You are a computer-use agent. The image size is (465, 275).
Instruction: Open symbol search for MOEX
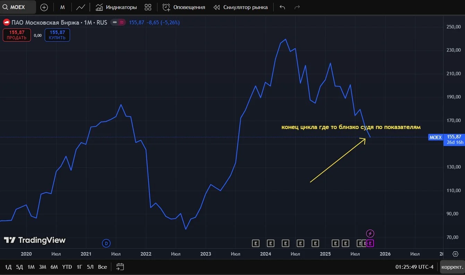click(x=18, y=7)
